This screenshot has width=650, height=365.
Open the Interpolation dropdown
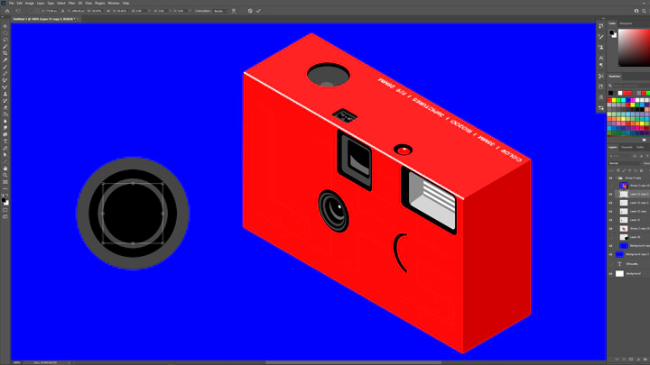pyautogui.click(x=220, y=11)
